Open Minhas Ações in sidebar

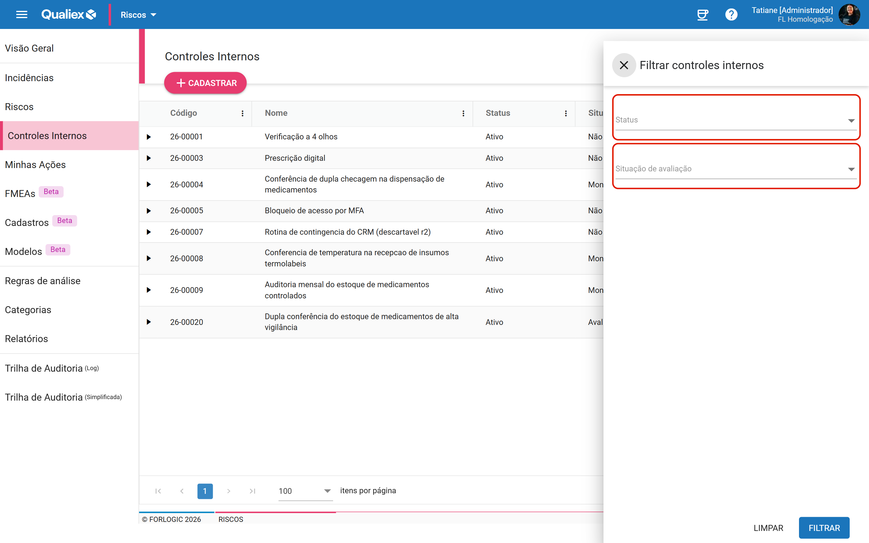tap(69, 164)
